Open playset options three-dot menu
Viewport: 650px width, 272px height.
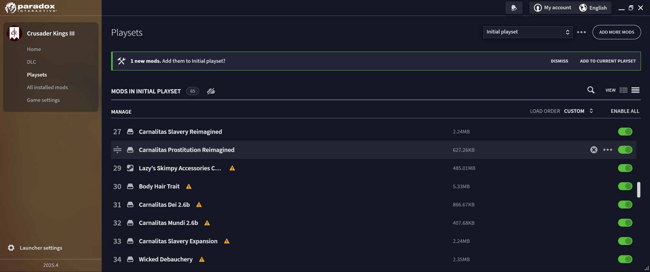[581, 32]
